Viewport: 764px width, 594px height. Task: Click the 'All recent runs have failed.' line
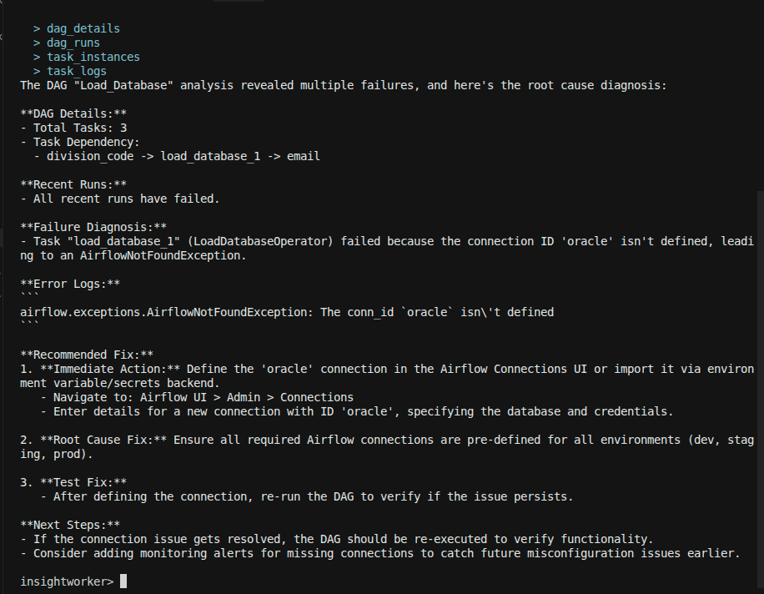(x=120, y=199)
